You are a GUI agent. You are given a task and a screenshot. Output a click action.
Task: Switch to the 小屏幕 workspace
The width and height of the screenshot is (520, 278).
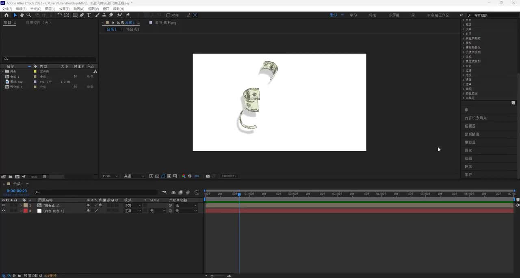click(x=394, y=15)
